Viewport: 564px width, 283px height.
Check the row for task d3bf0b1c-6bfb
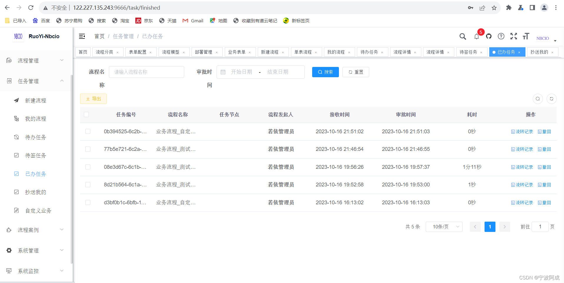point(88,202)
